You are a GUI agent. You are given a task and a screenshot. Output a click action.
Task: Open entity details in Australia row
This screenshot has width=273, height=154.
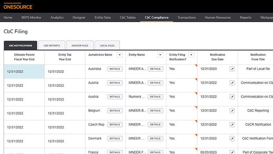[x=155, y=69]
